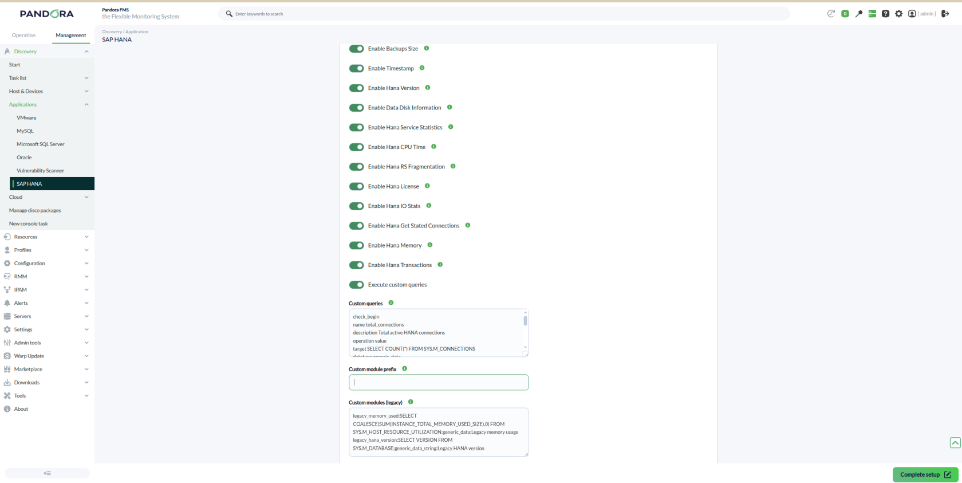Show info for Enable Data Disk Information
The width and height of the screenshot is (962, 483).
(x=450, y=107)
